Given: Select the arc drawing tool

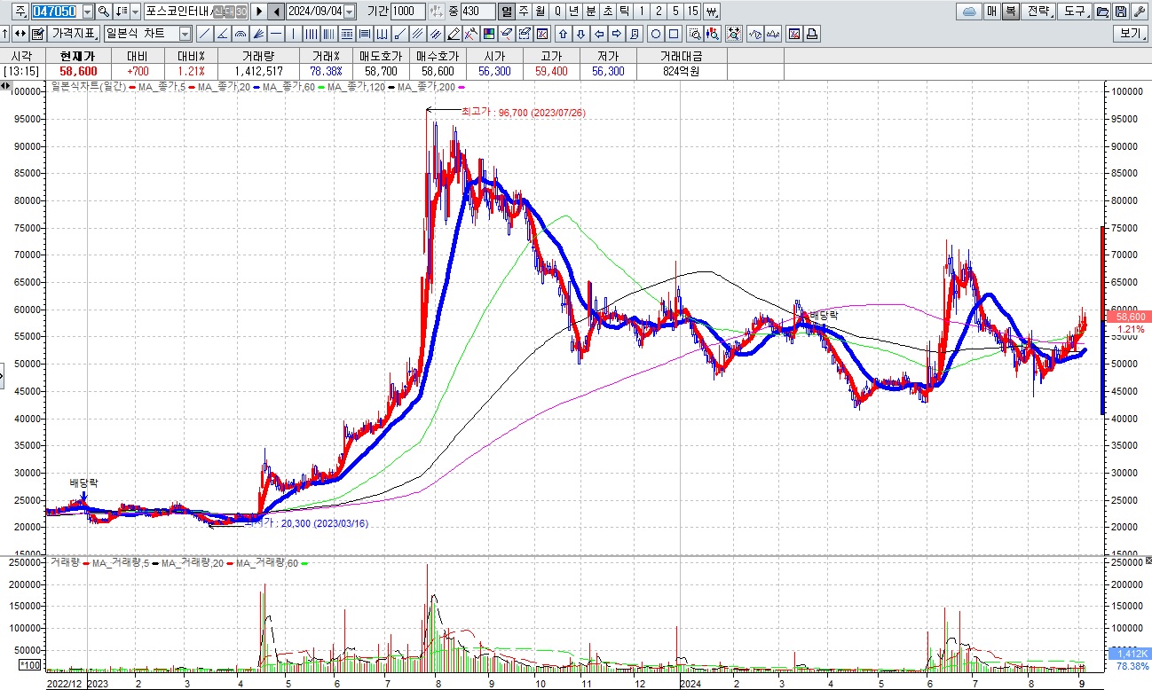Looking at the screenshot, I should (x=240, y=34).
